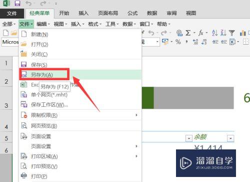Click the Undo arrow in the title bar
This screenshot has width=250, height=182.
pos(28,3)
